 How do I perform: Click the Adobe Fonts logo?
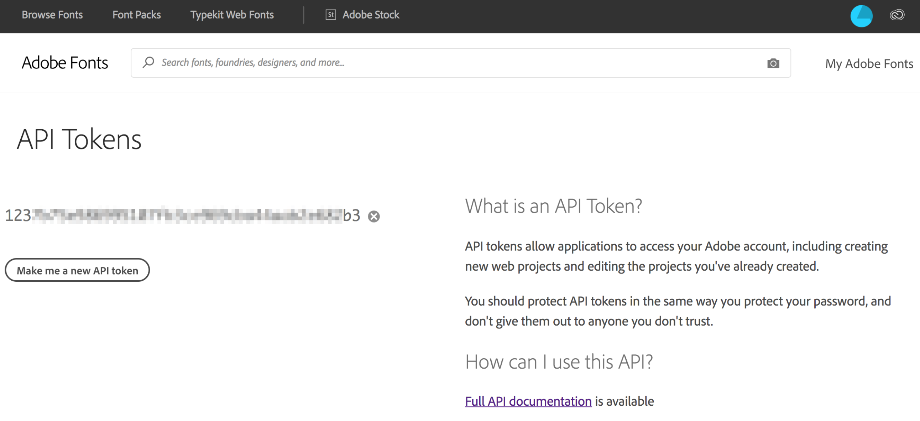point(65,63)
